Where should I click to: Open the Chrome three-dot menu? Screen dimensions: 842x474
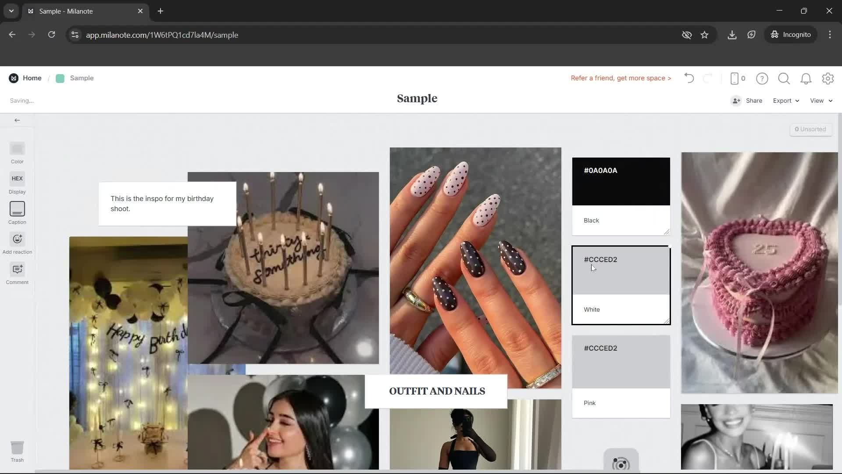(x=830, y=35)
